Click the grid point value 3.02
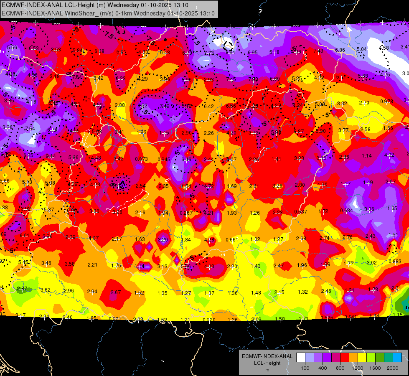Screen dimensions: 409x376 372,262
